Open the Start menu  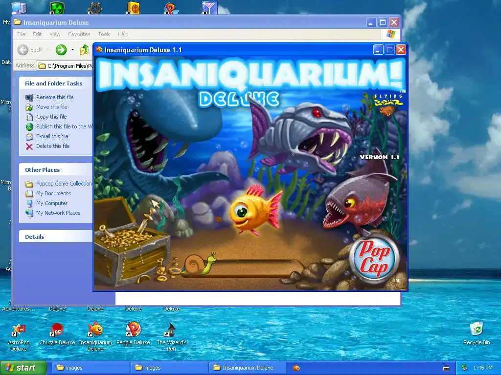pos(23,368)
